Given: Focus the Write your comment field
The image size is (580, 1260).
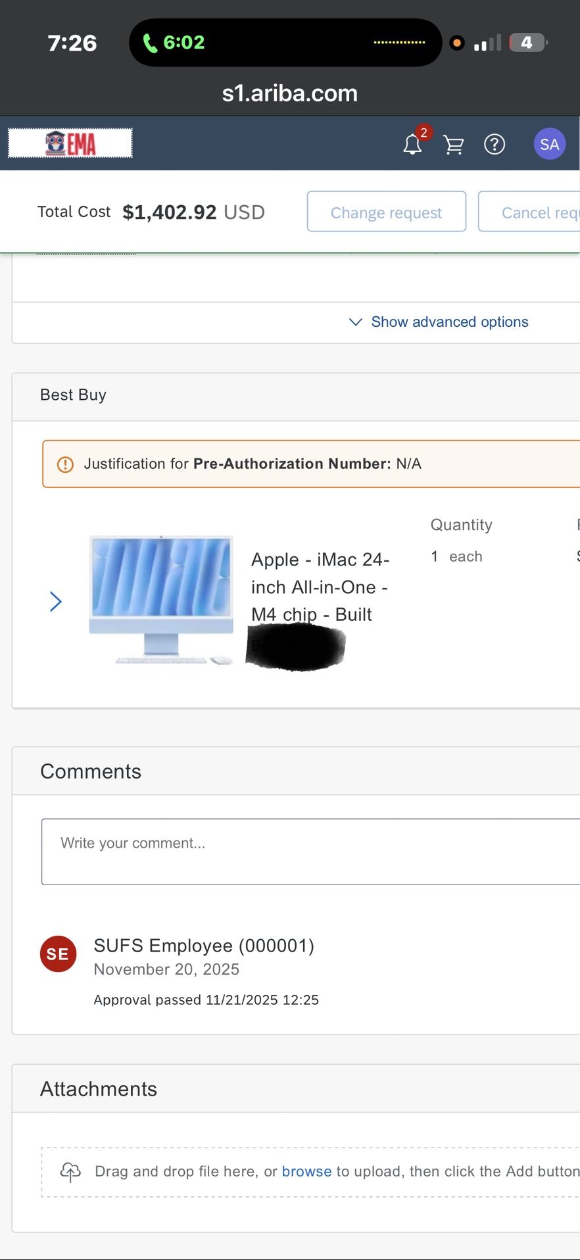Looking at the screenshot, I should [x=309, y=851].
